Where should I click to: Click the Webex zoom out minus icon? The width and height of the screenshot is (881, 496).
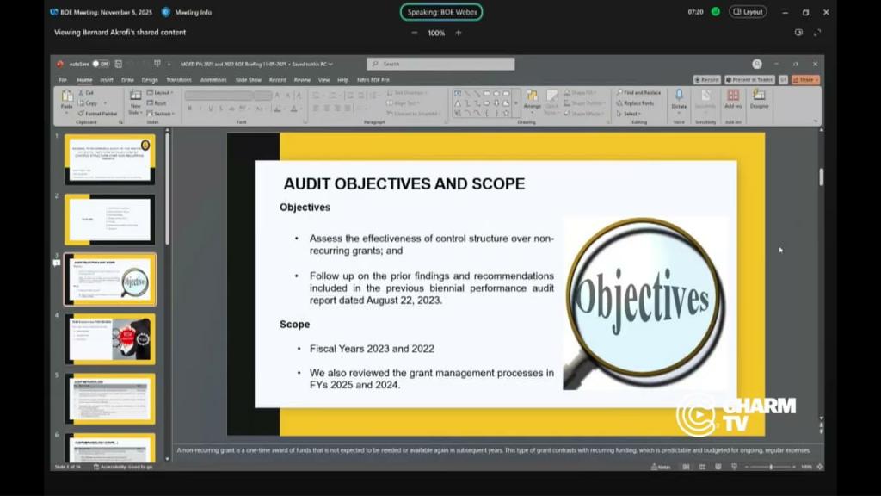[415, 33]
